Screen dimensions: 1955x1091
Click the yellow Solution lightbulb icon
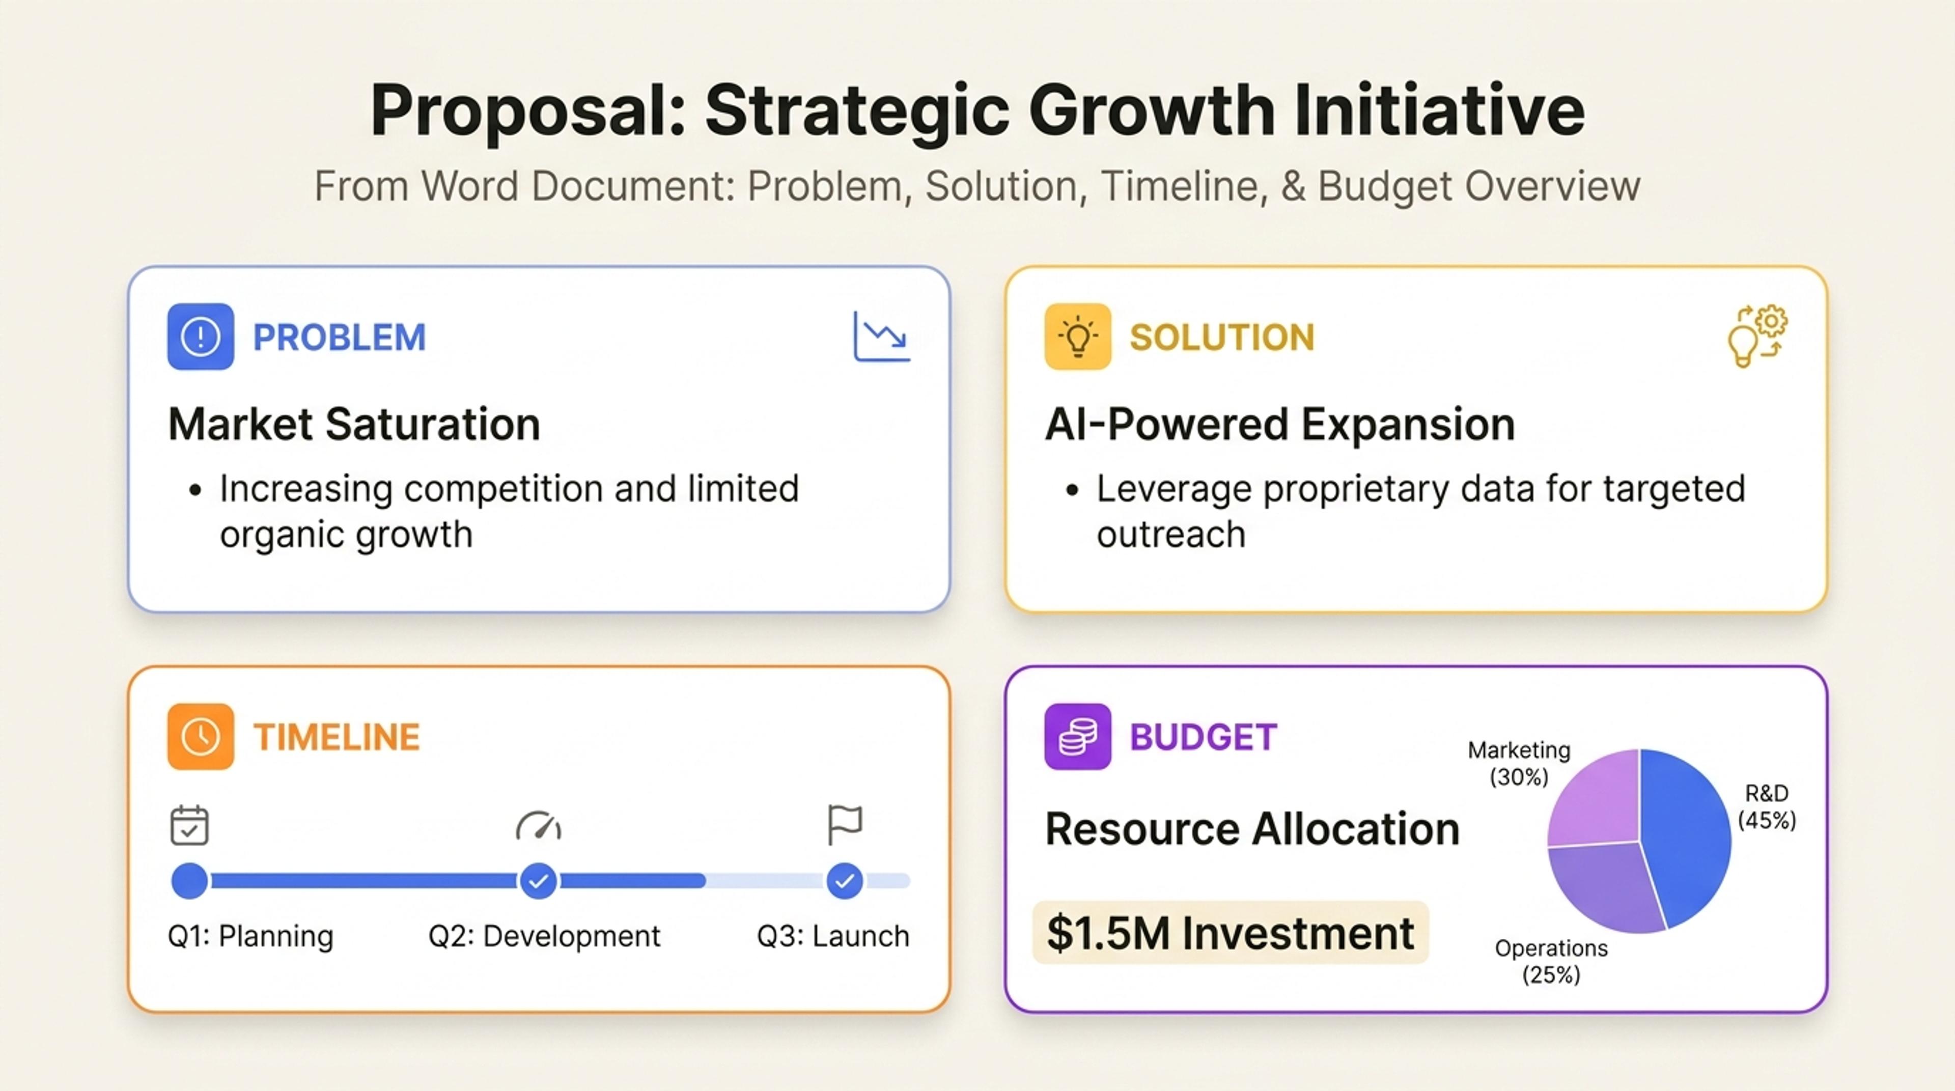pyautogui.click(x=1078, y=336)
